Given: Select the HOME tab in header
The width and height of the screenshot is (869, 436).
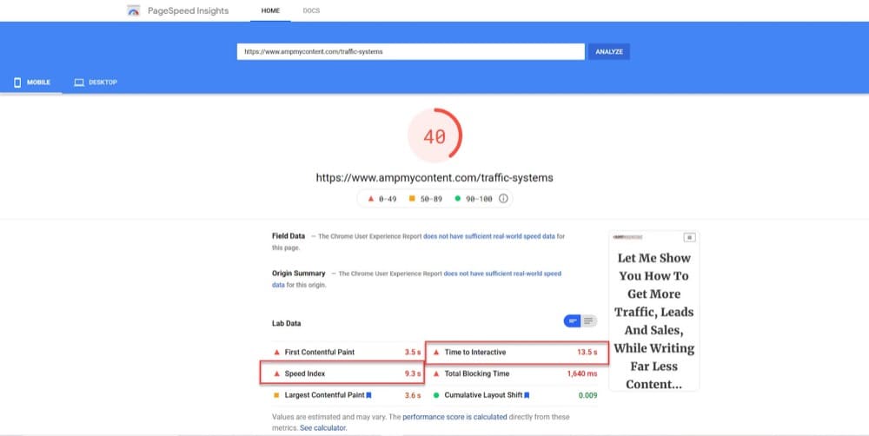Looking at the screenshot, I should (x=271, y=10).
